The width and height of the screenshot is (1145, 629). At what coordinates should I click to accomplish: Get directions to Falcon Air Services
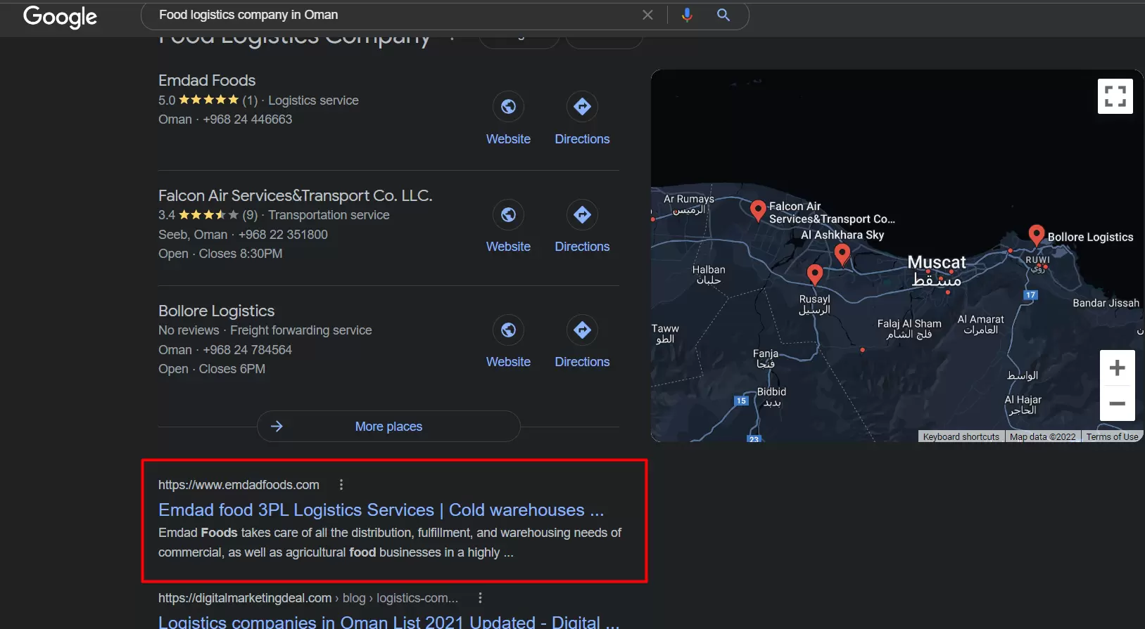[x=582, y=215]
